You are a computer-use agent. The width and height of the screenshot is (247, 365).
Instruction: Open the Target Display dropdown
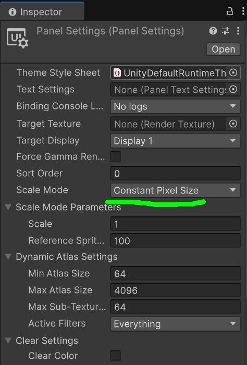176,141
